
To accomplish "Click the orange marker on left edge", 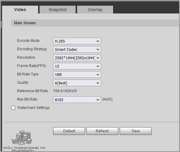I will point(1,25).
